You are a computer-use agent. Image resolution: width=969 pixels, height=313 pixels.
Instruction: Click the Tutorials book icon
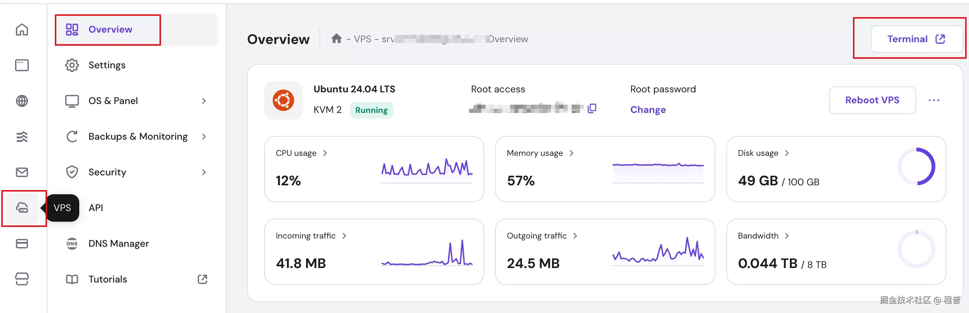coord(72,279)
